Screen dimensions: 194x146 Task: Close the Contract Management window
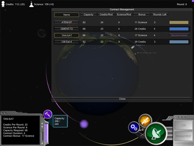(x=122, y=99)
